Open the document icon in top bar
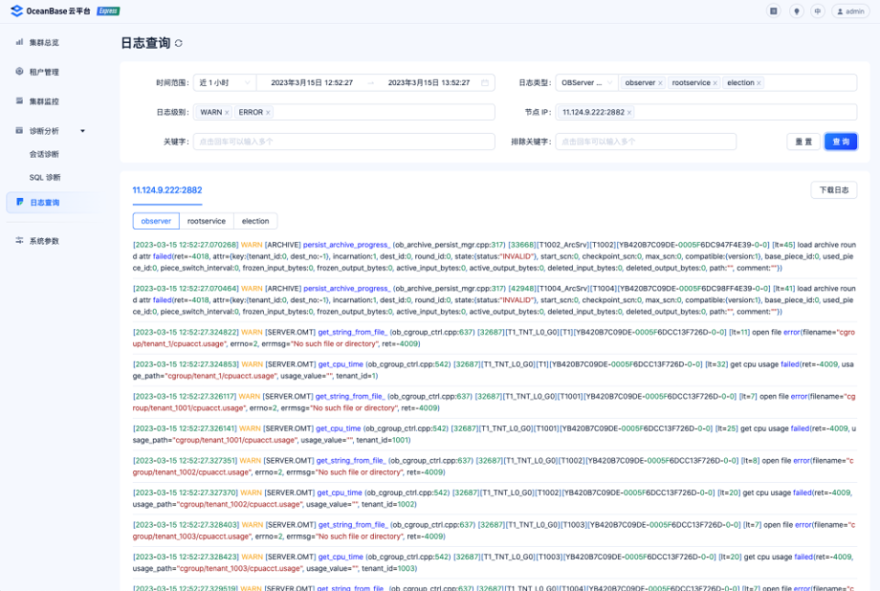Image resolution: width=880 pixels, height=591 pixels. coord(774,11)
